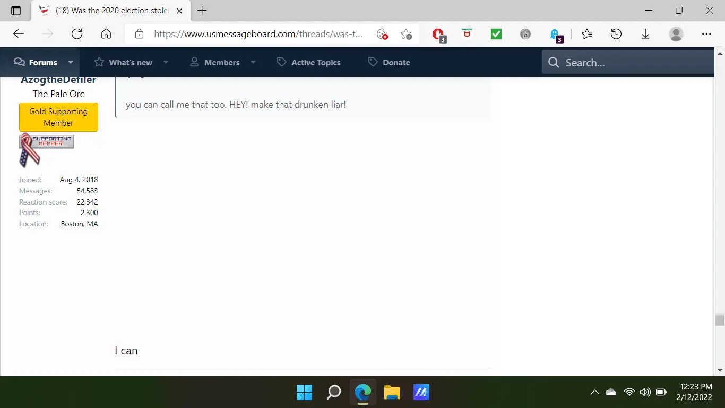Open a new browser tab
Image resolution: width=725 pixels, height=408 pixels.
(x=202, y=11)
